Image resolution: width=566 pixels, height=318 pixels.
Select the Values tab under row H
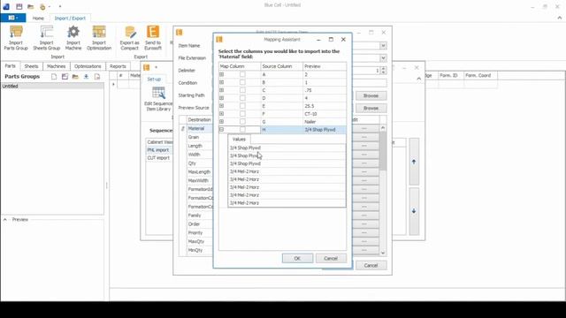(239, 140)
